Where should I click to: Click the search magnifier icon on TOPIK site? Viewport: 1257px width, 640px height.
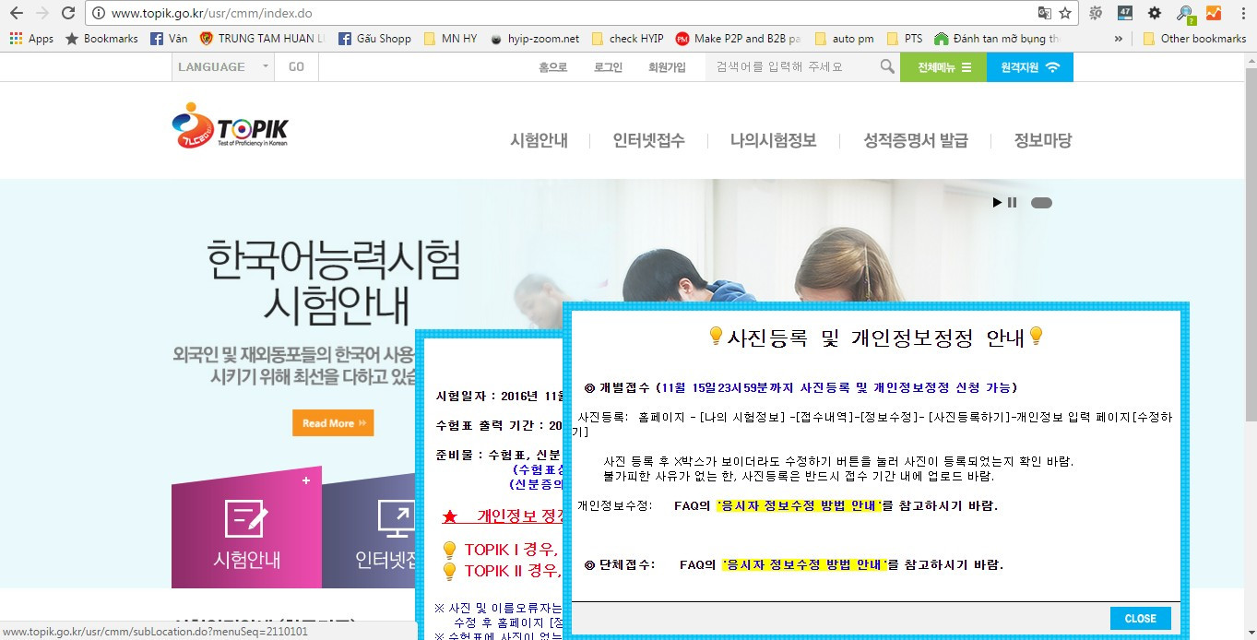[887, 66]
